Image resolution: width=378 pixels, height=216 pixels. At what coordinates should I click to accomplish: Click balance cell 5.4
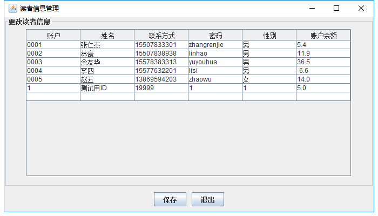[323, 45]
